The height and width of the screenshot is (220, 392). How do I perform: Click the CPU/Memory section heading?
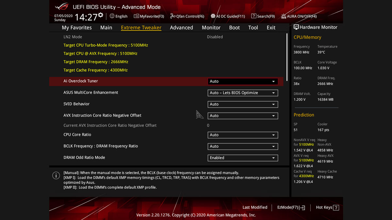point(307,37)
